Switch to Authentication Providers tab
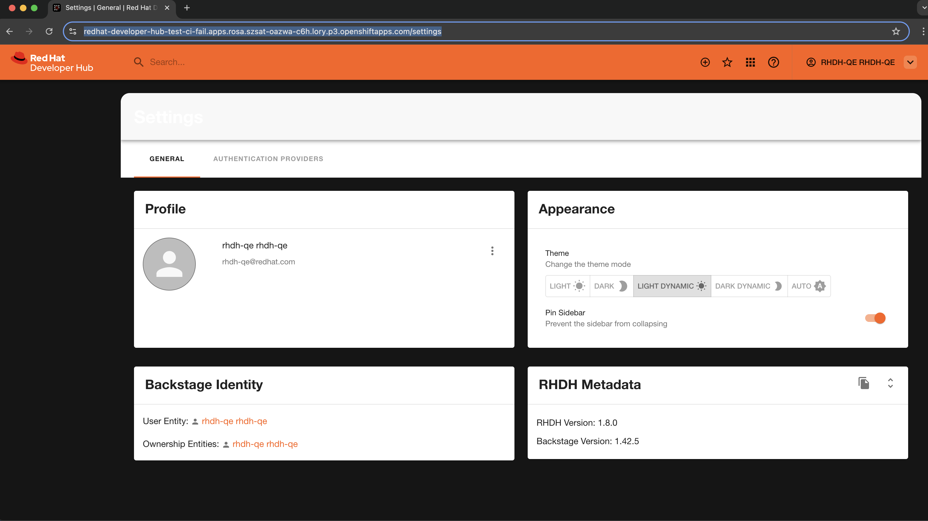Image resolution: width=928 pixels, height=521 pixels. click(268, 159)
